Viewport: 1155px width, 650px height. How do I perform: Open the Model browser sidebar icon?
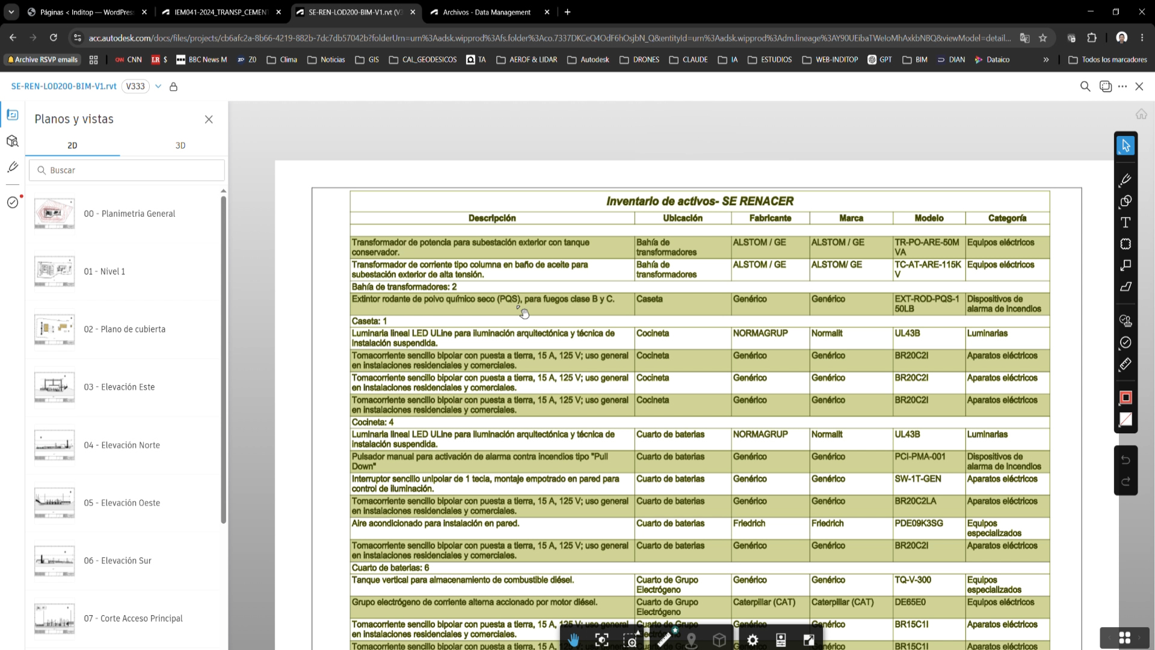tap(13, 141)
